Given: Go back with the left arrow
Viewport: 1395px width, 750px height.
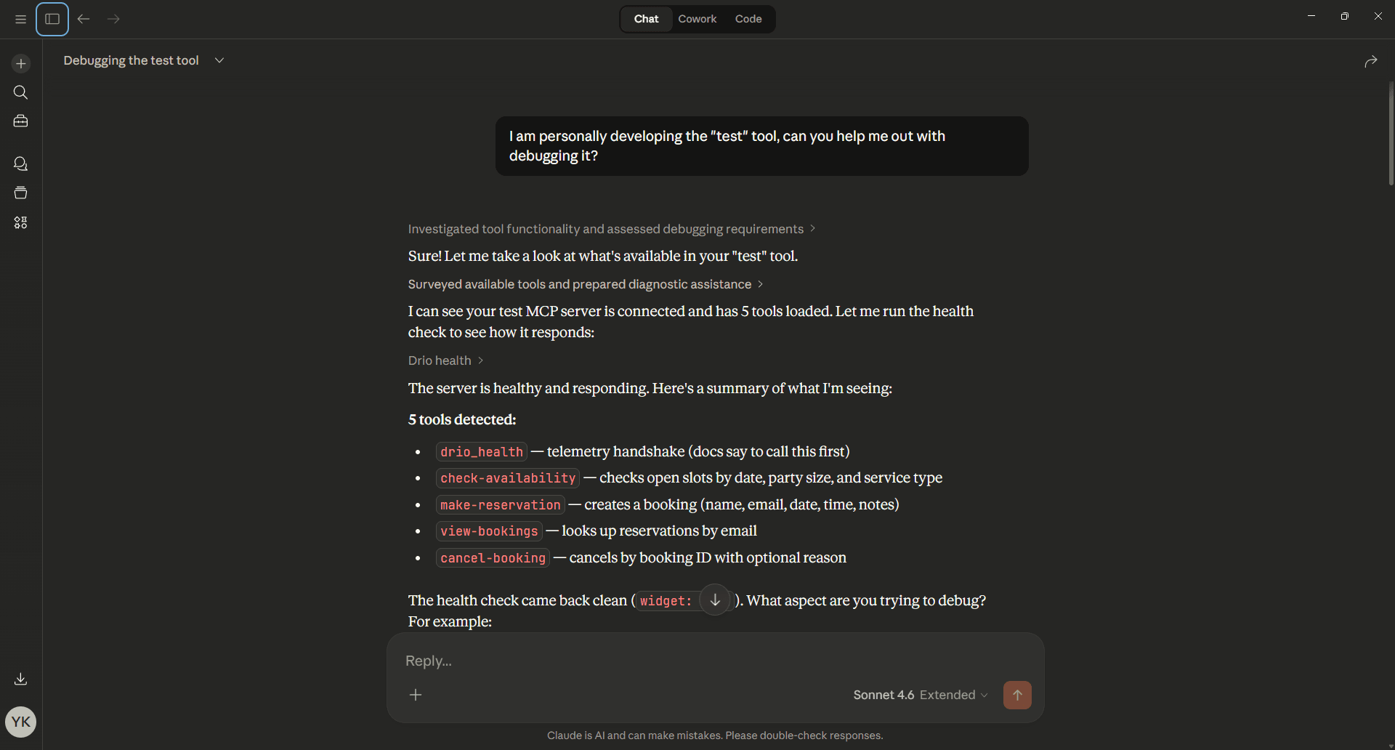Looking at the screenshot, I should coord(84,20).
